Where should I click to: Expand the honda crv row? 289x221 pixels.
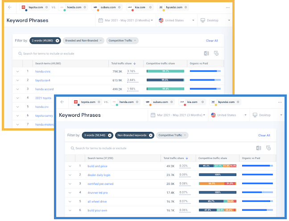[x=18, y=107]
